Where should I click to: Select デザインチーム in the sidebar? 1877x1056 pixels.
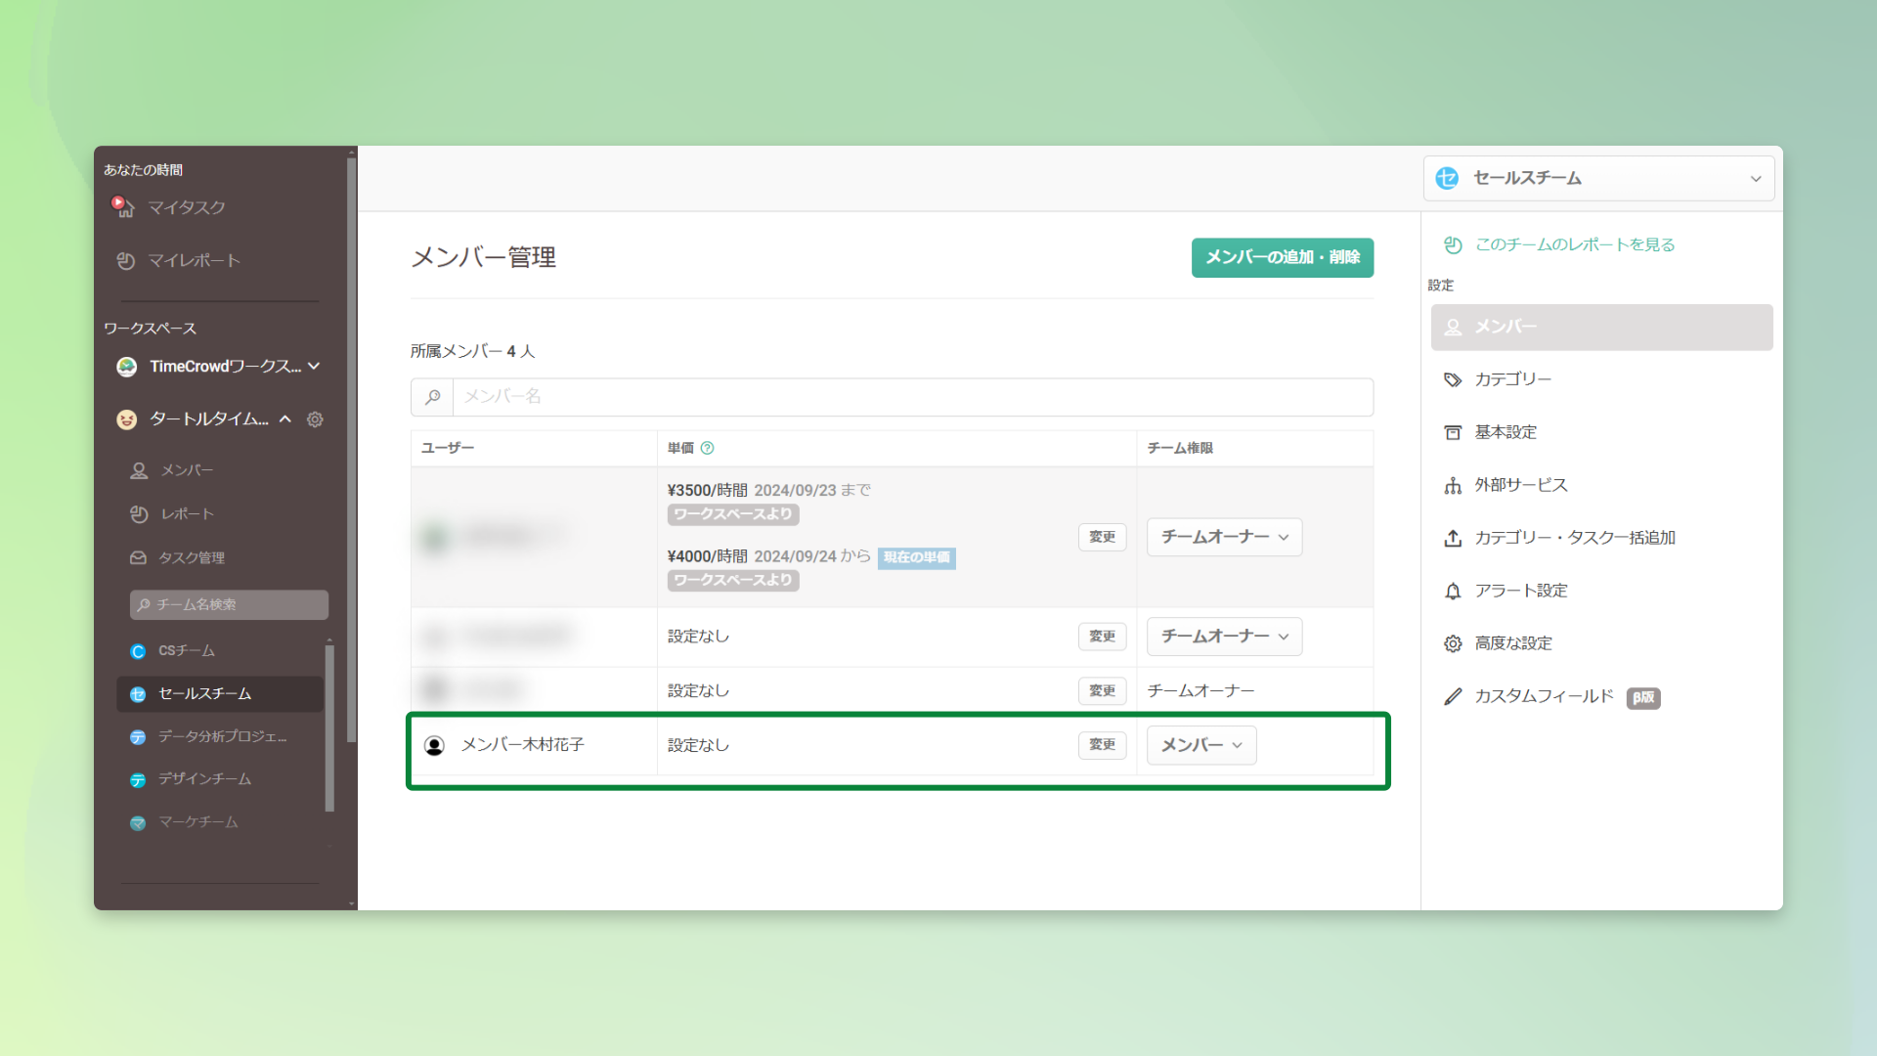click(x=204, y=779)
